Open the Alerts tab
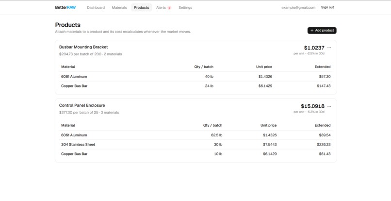The image size is (391, 201). [163, 7]
